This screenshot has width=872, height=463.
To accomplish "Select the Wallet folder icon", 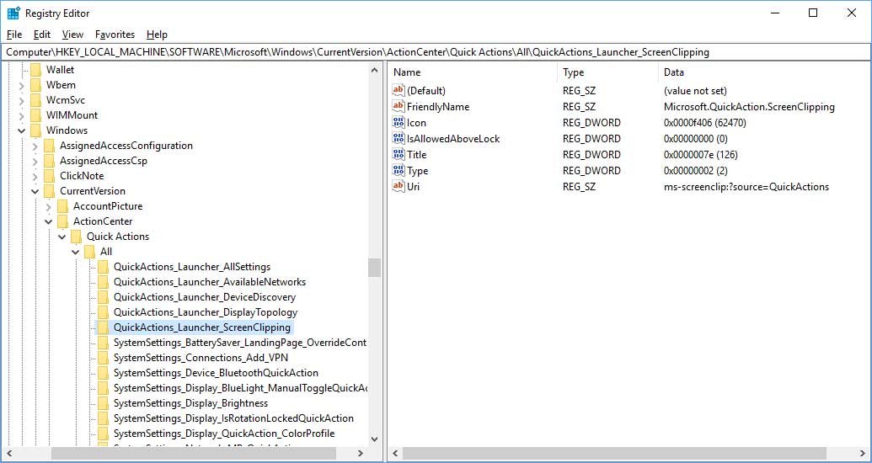I will 36,70.
